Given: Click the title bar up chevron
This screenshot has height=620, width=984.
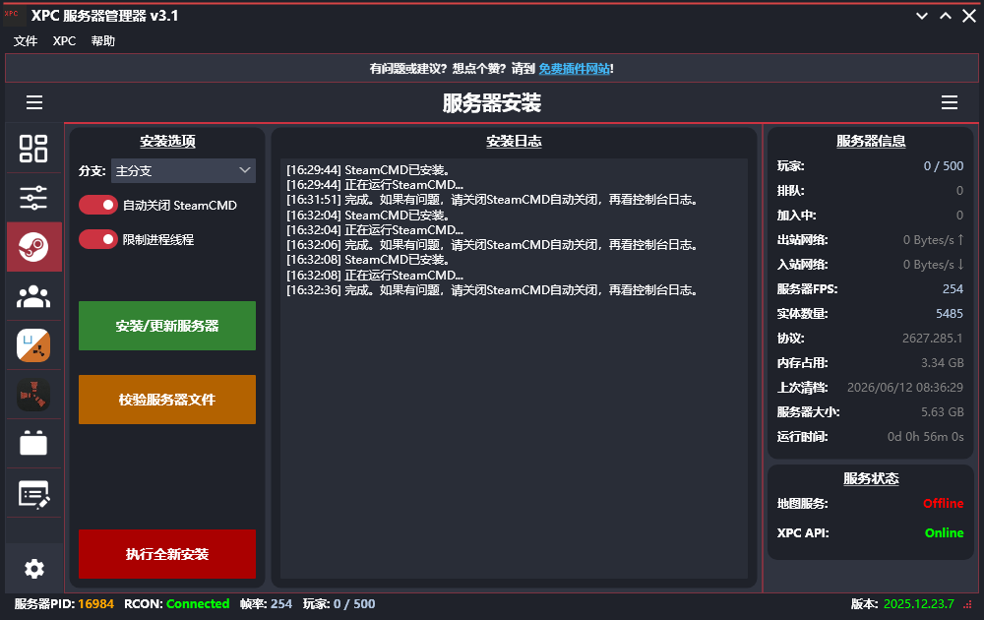Looking at the screenshot, I should pyautogui.click(x=945, y=16).
